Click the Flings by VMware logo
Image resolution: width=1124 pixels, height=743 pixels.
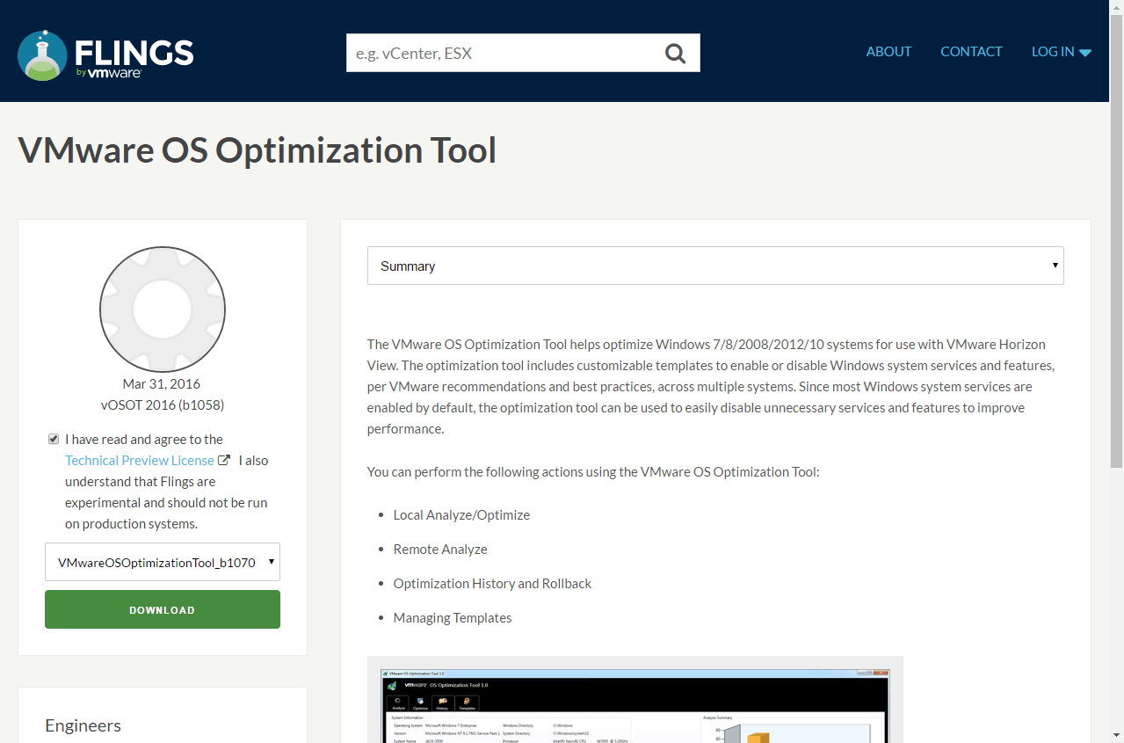point(105,55)
